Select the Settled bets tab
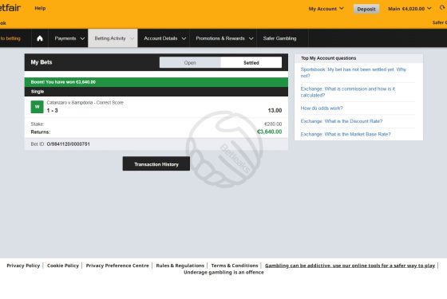This screenshot has height=299, width=447. [251, 63]
